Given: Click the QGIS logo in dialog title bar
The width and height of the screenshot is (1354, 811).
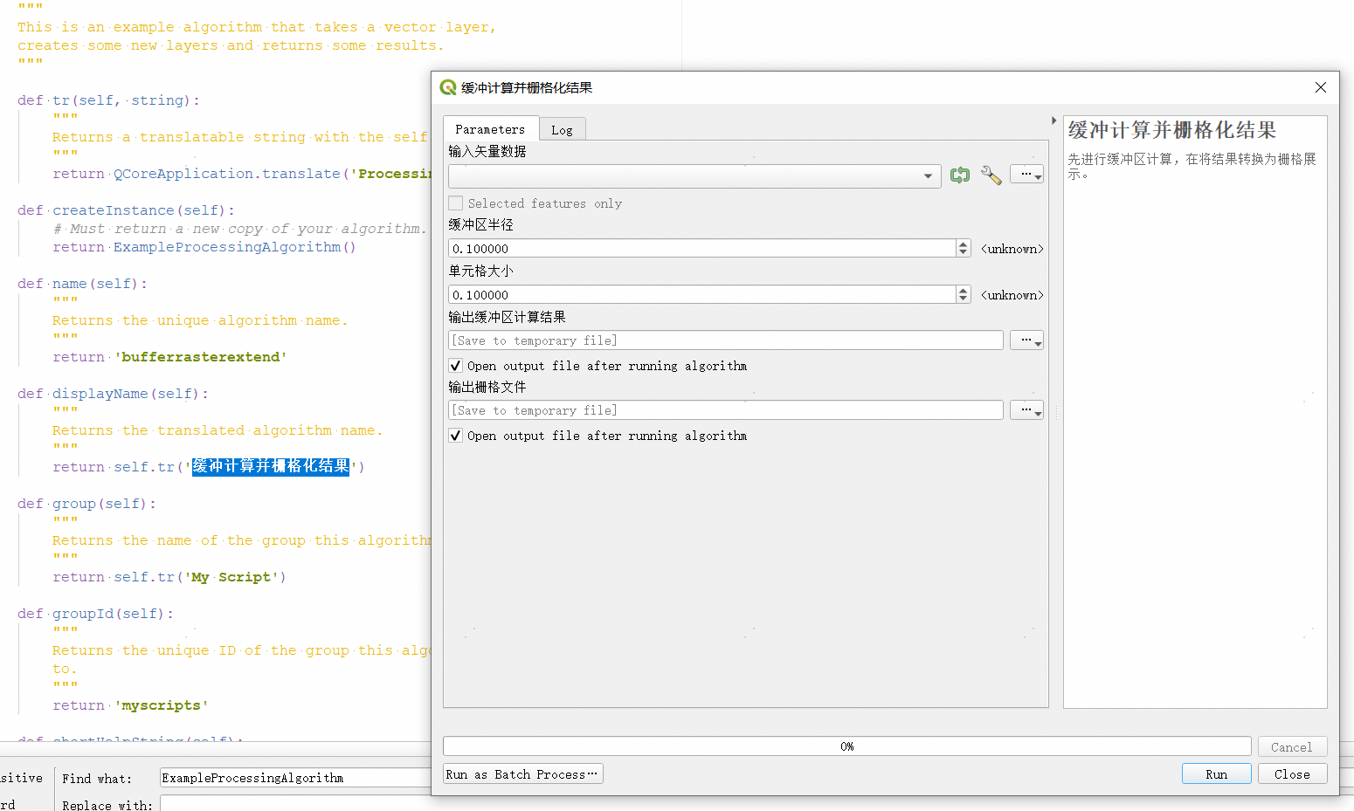Looking at the screenshot, I should (448, 87).
